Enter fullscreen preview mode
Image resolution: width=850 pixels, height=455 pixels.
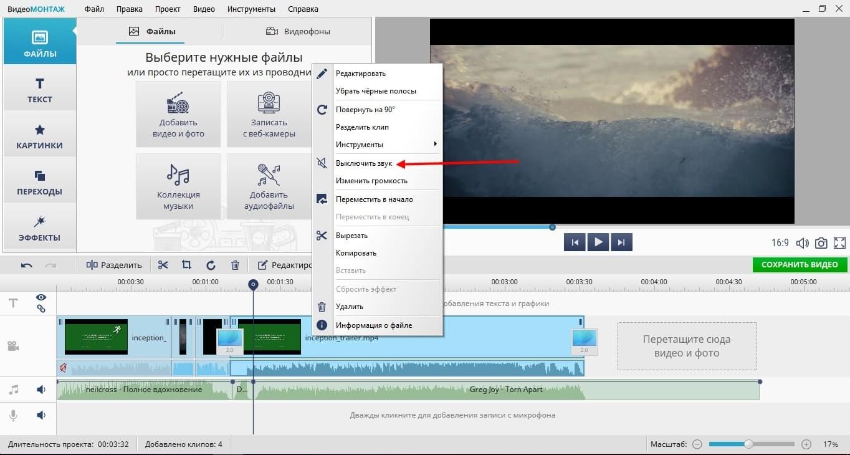point(839,243)
